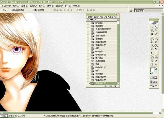Go back to 自动对比度 history state
Viewport: 164px width, 118px height.
point(104,36)
